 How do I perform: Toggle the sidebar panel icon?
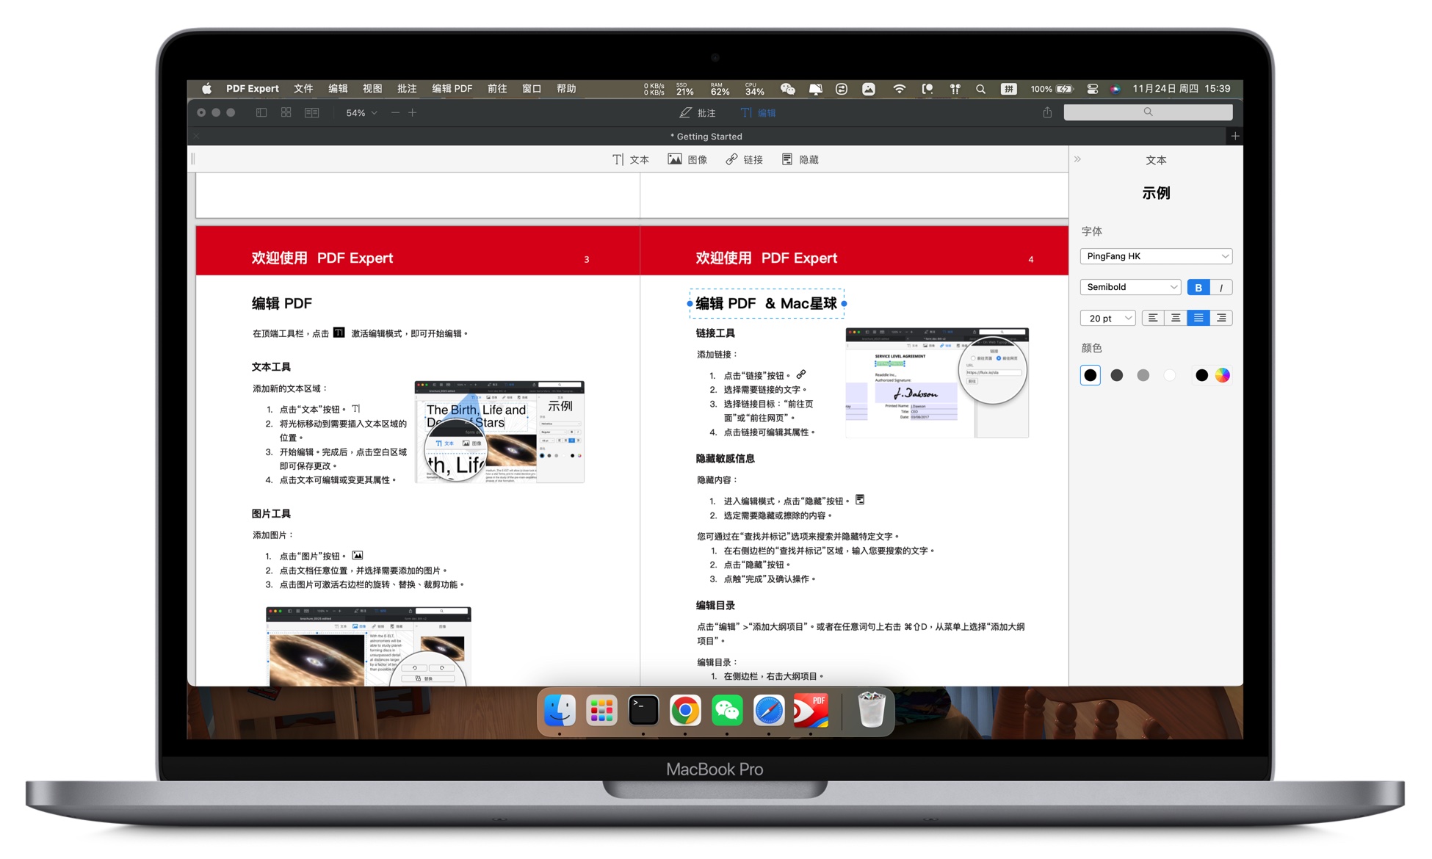261,112
